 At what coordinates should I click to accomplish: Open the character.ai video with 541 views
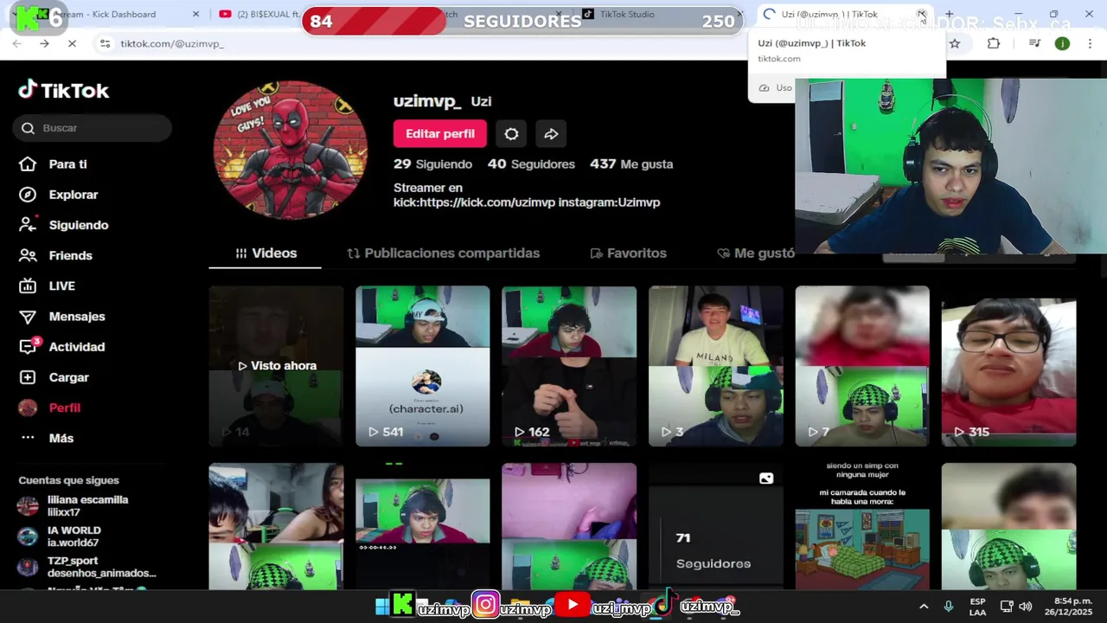coord(423,366)
